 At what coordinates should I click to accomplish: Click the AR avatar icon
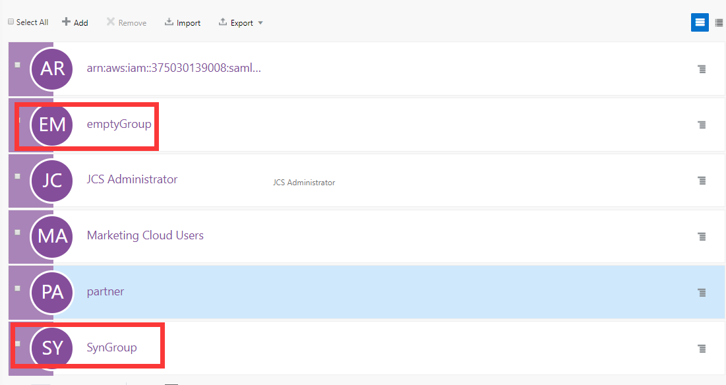51,69
